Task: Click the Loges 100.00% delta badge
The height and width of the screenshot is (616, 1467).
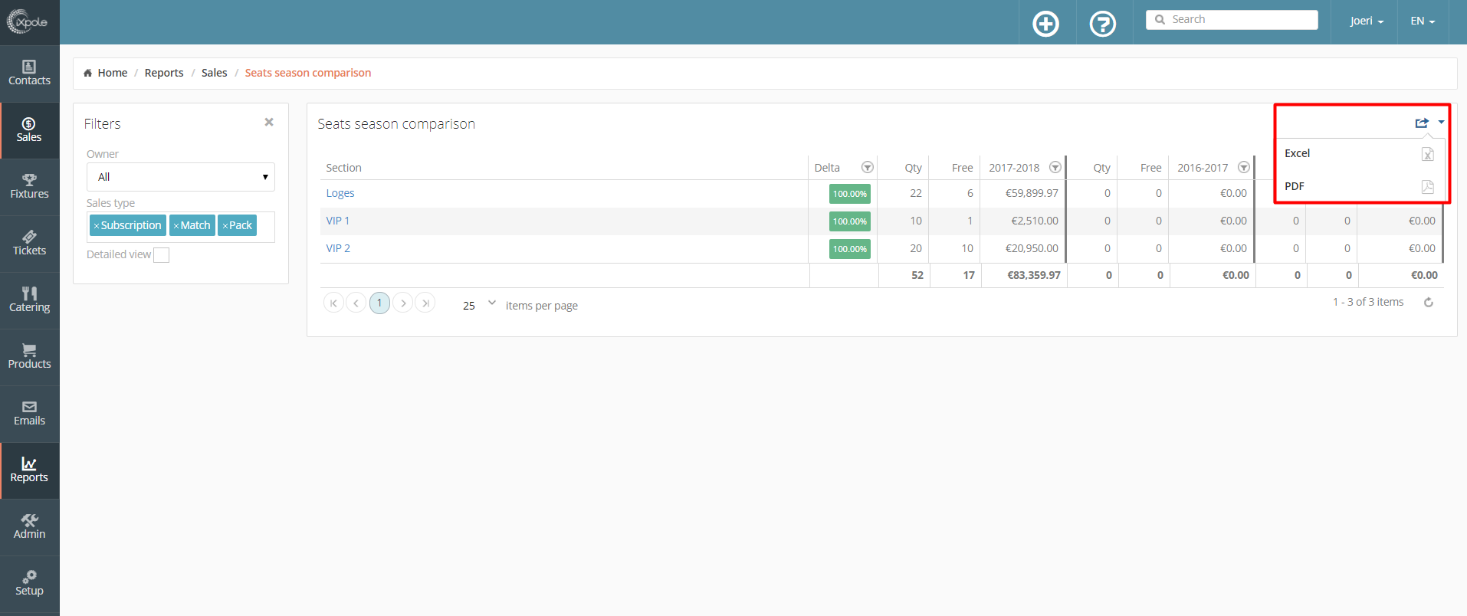Action: click(850, 194)
